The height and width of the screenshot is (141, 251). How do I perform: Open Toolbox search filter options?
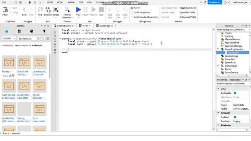point(47,38)
